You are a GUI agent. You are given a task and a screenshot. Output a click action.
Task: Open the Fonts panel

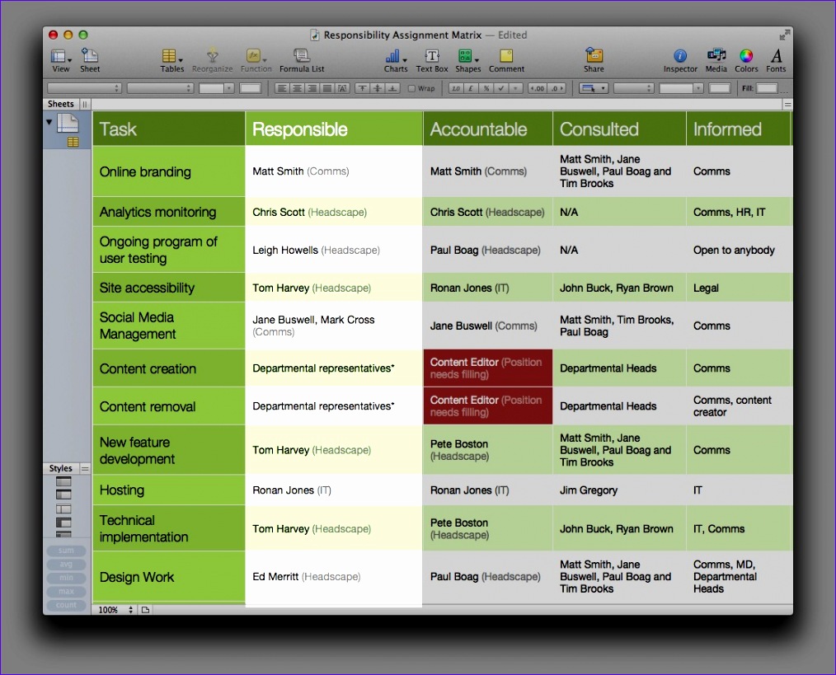click(776, 60)
